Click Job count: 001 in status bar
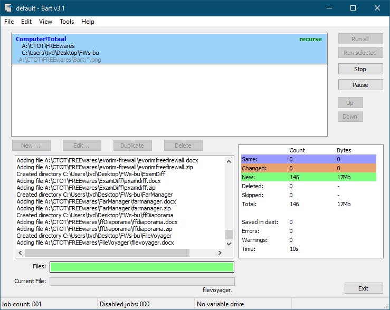The height and width of the screenshot is (310, 390). point(22,304)
